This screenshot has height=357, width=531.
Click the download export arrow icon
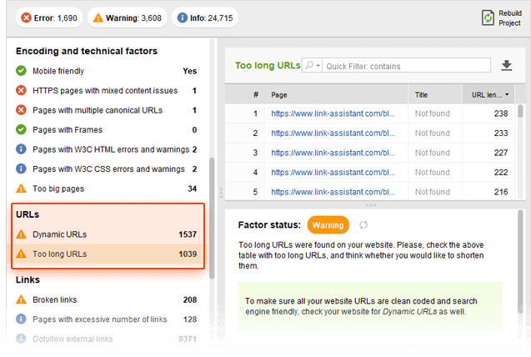tap(506, 66)
